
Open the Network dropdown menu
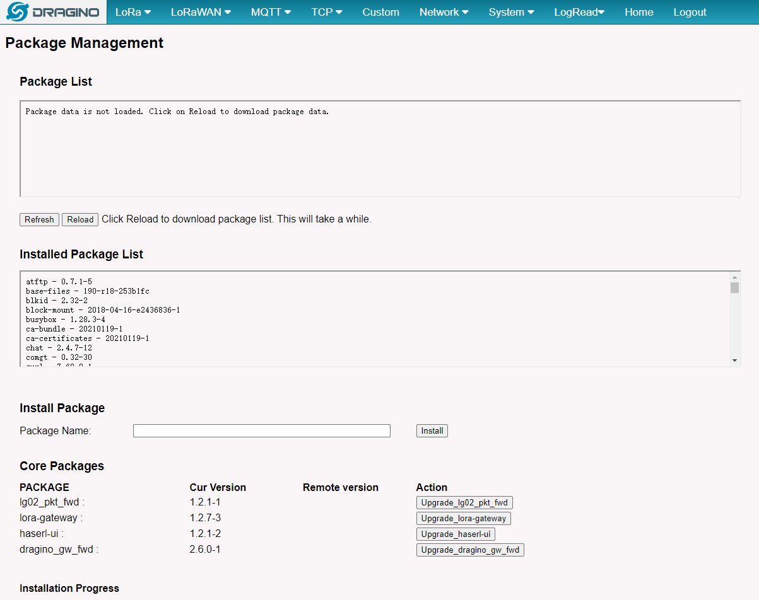pos(444,12)
